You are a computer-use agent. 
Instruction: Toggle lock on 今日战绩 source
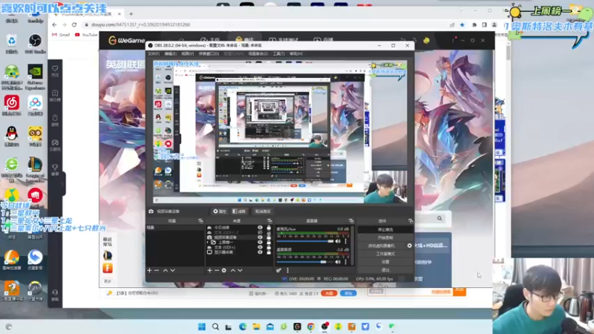tap(269, 228)
